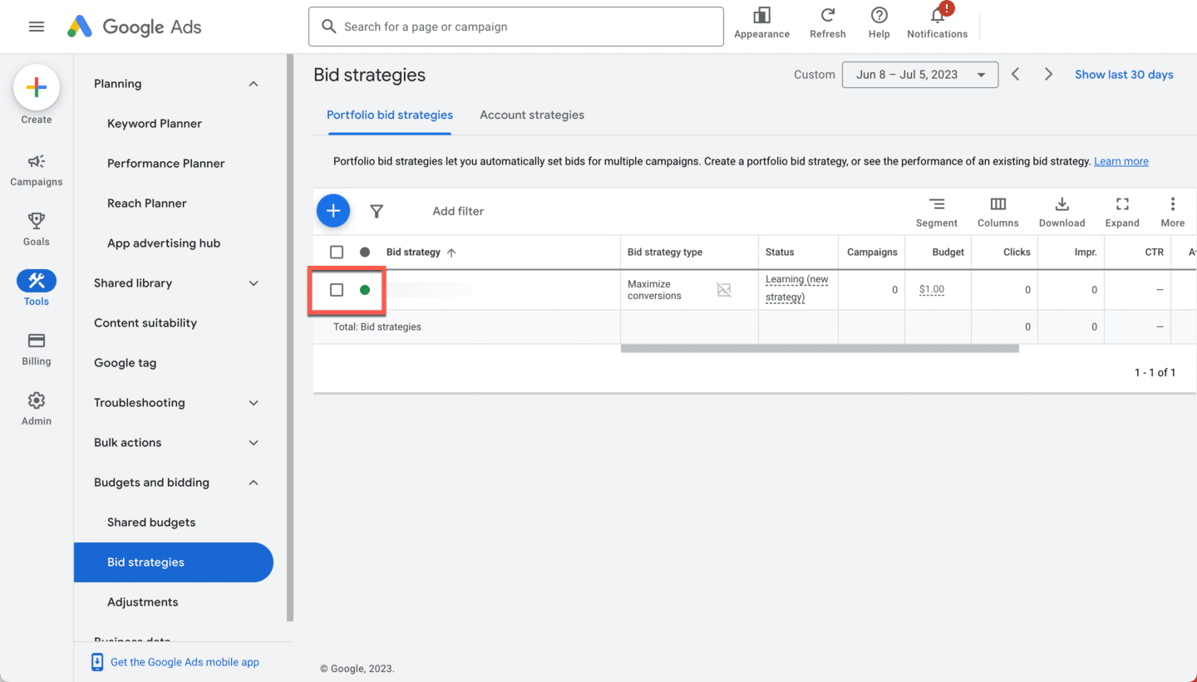Select the Tools icon in rail
This screenshot has height=682, width=1197.
(37, 281)
